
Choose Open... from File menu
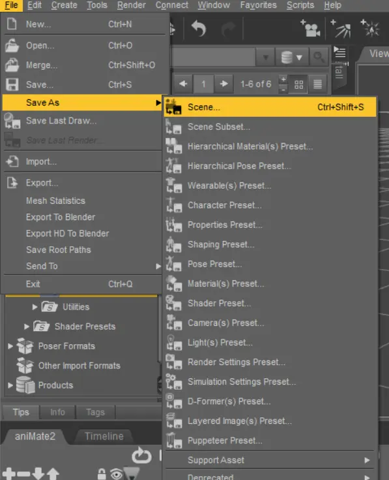pyautogui.click(x=85, y=46)
